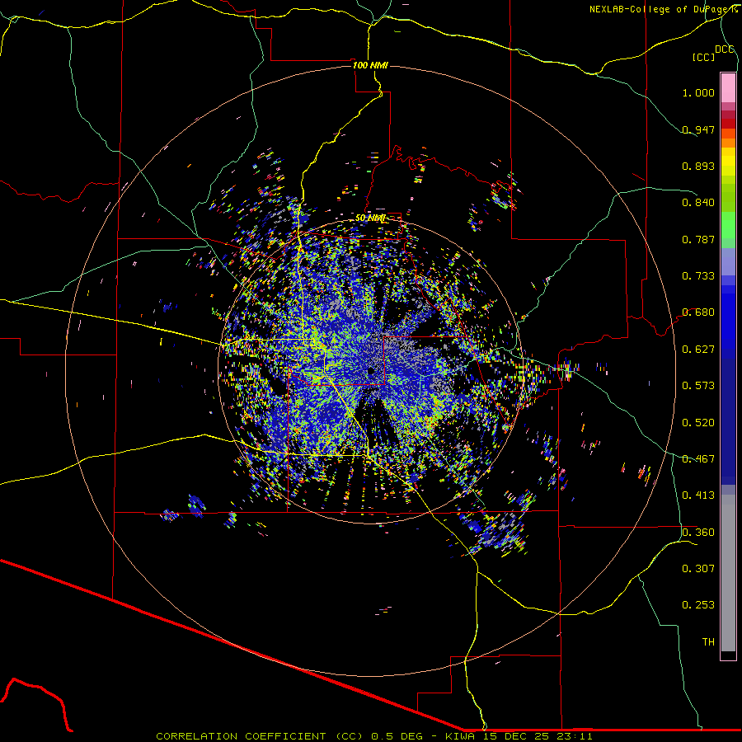Screen dimensions: 742x742
Task: Click the 0.573 scale value
Action: [698, 385]
